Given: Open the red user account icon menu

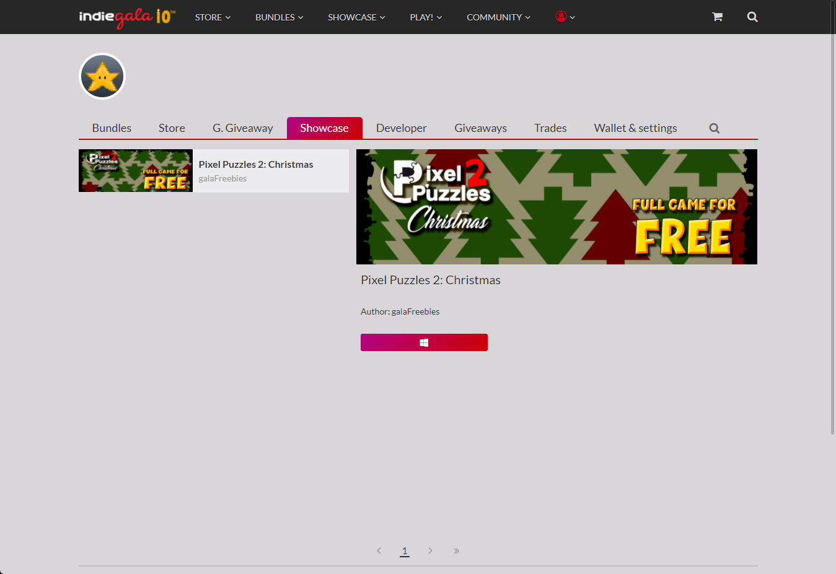Looking at the screenshot, I should tap(565, 17).
